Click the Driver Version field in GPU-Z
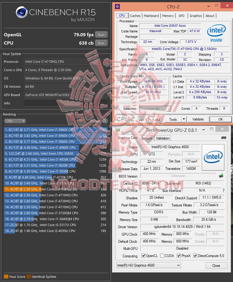 182,227
